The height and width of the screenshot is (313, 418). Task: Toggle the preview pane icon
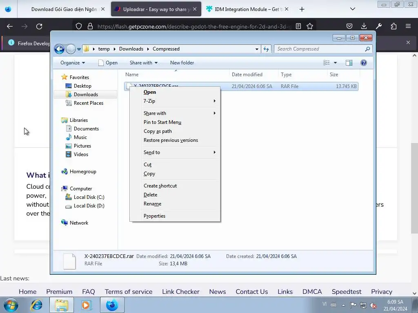(349, 63)
